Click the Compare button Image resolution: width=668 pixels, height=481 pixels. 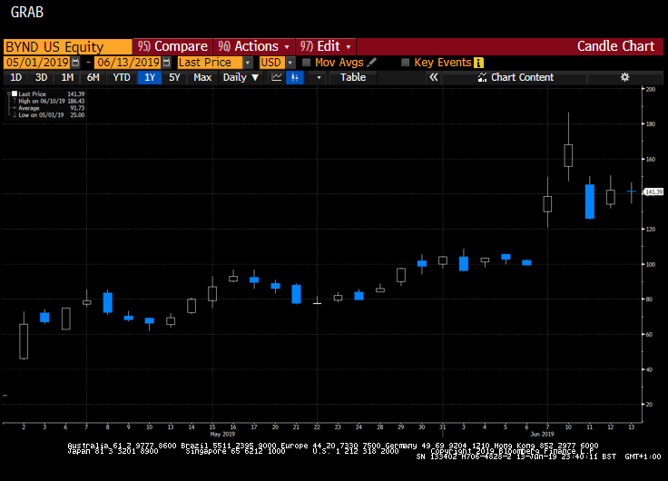pos(172,46)
